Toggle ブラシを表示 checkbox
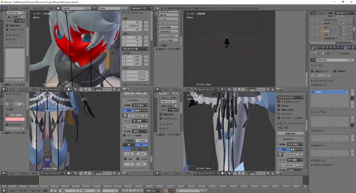The width and height of the screenshot is (356, 193). pyautogui.click(x=7, y=115)
